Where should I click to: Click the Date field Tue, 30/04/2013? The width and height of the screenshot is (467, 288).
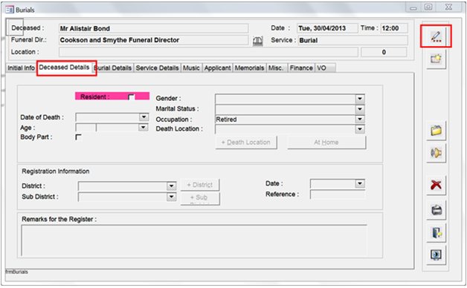(327, 28)
